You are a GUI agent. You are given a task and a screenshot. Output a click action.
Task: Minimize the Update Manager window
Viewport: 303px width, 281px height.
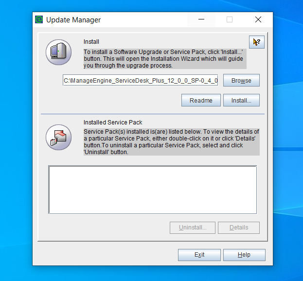[x=201, y=19]
